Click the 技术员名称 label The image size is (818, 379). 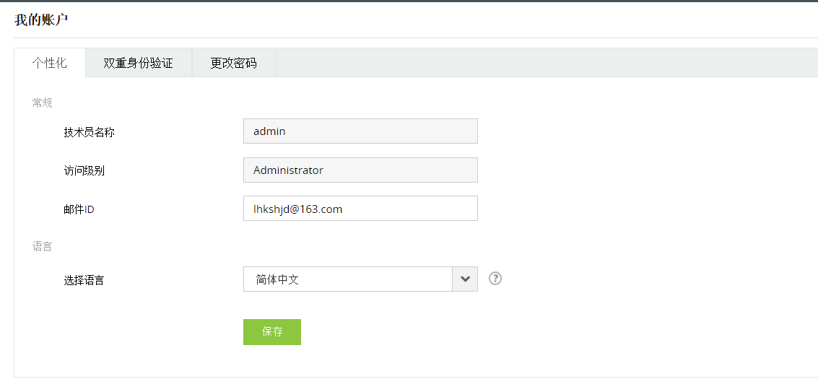pyautogui.click(x=89, y=132)
